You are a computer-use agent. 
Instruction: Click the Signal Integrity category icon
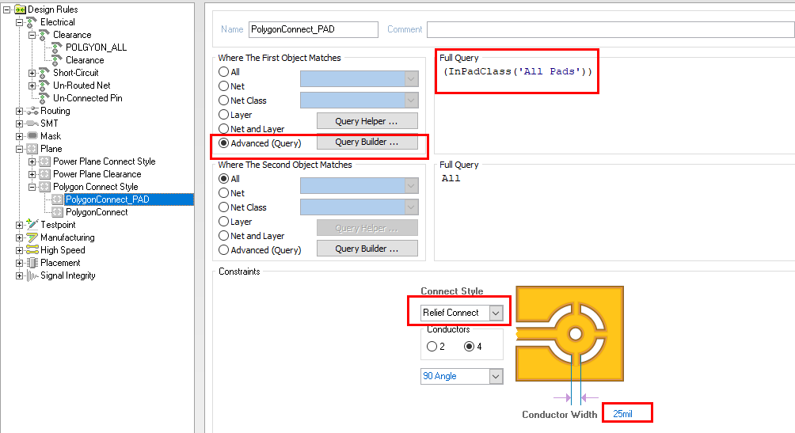click(32, 275)
